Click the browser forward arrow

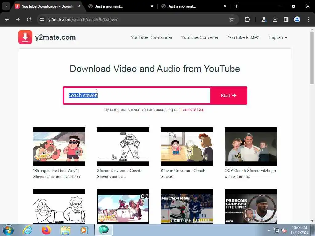click(18, 19)
